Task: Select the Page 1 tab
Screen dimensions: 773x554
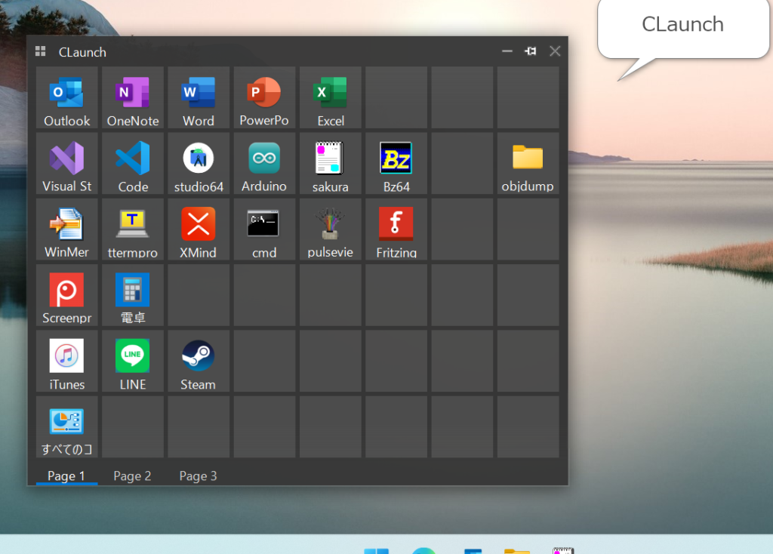Action: [x=66, y=476]
